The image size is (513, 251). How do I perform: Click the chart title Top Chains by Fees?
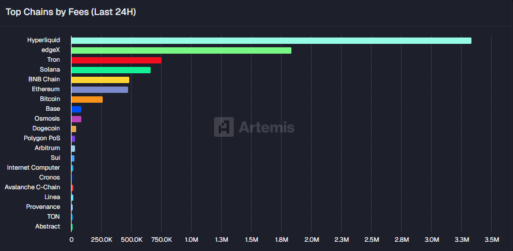click(x=71, y=12)
